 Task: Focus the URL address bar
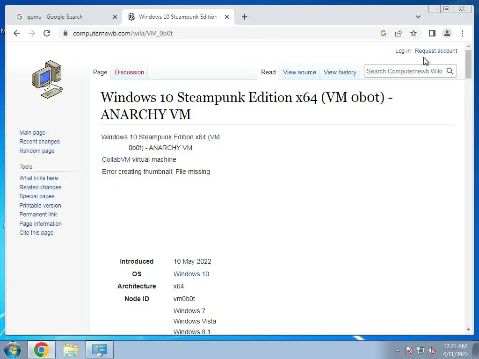(220, 33)
